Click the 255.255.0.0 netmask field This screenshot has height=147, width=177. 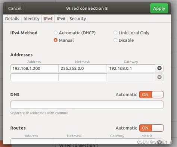(x=83, y=68)
